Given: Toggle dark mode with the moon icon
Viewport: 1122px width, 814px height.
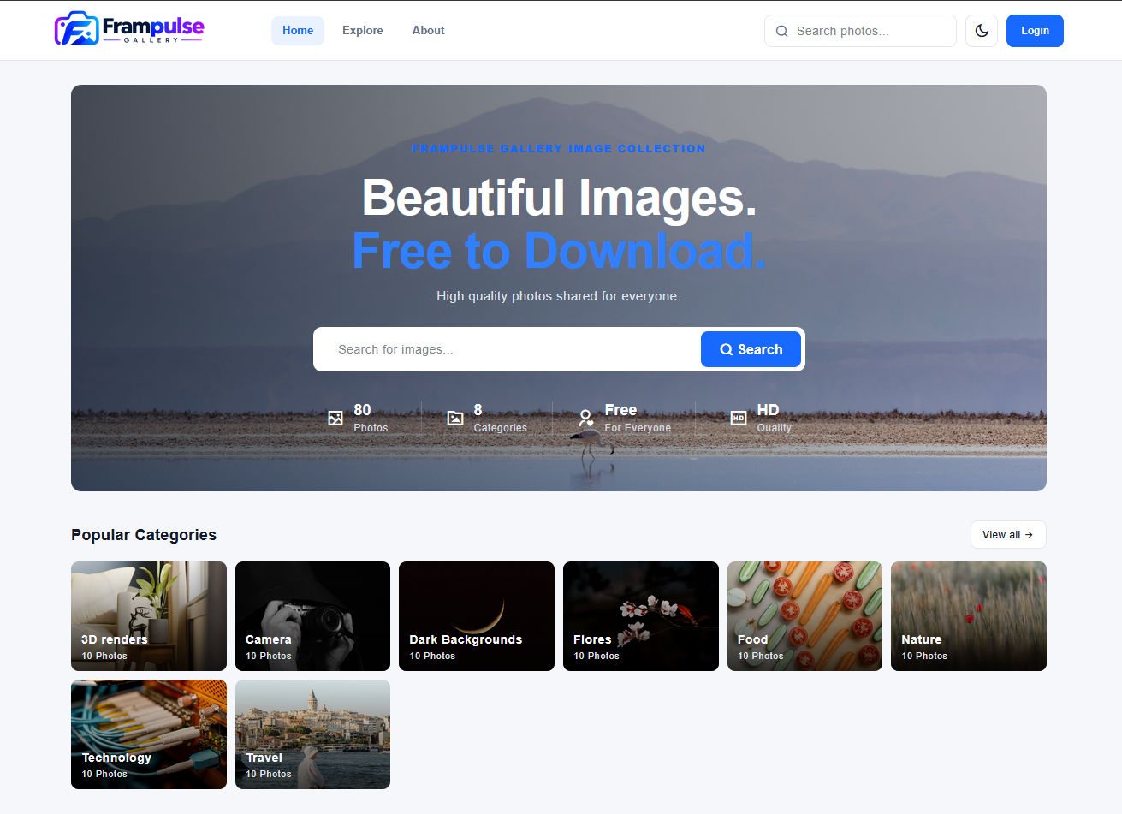Looking at the screenshot, I should coord(982,31).
